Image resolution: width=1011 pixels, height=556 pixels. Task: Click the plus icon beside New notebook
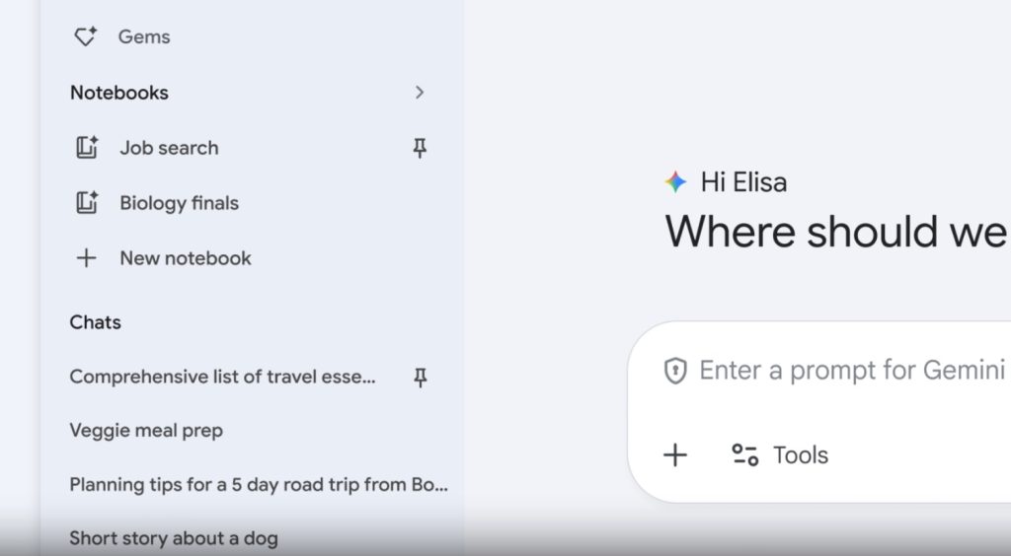[x=87, y=258]
